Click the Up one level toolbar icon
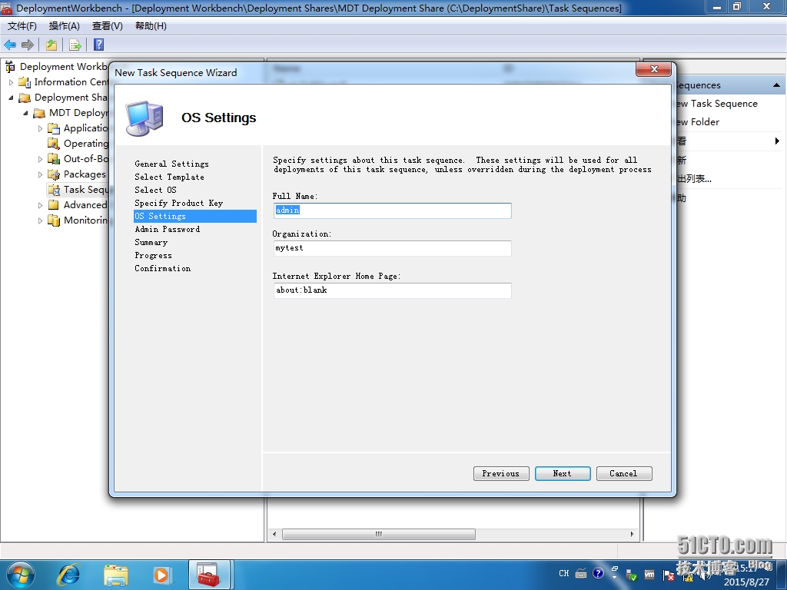 tap(51, 45)
